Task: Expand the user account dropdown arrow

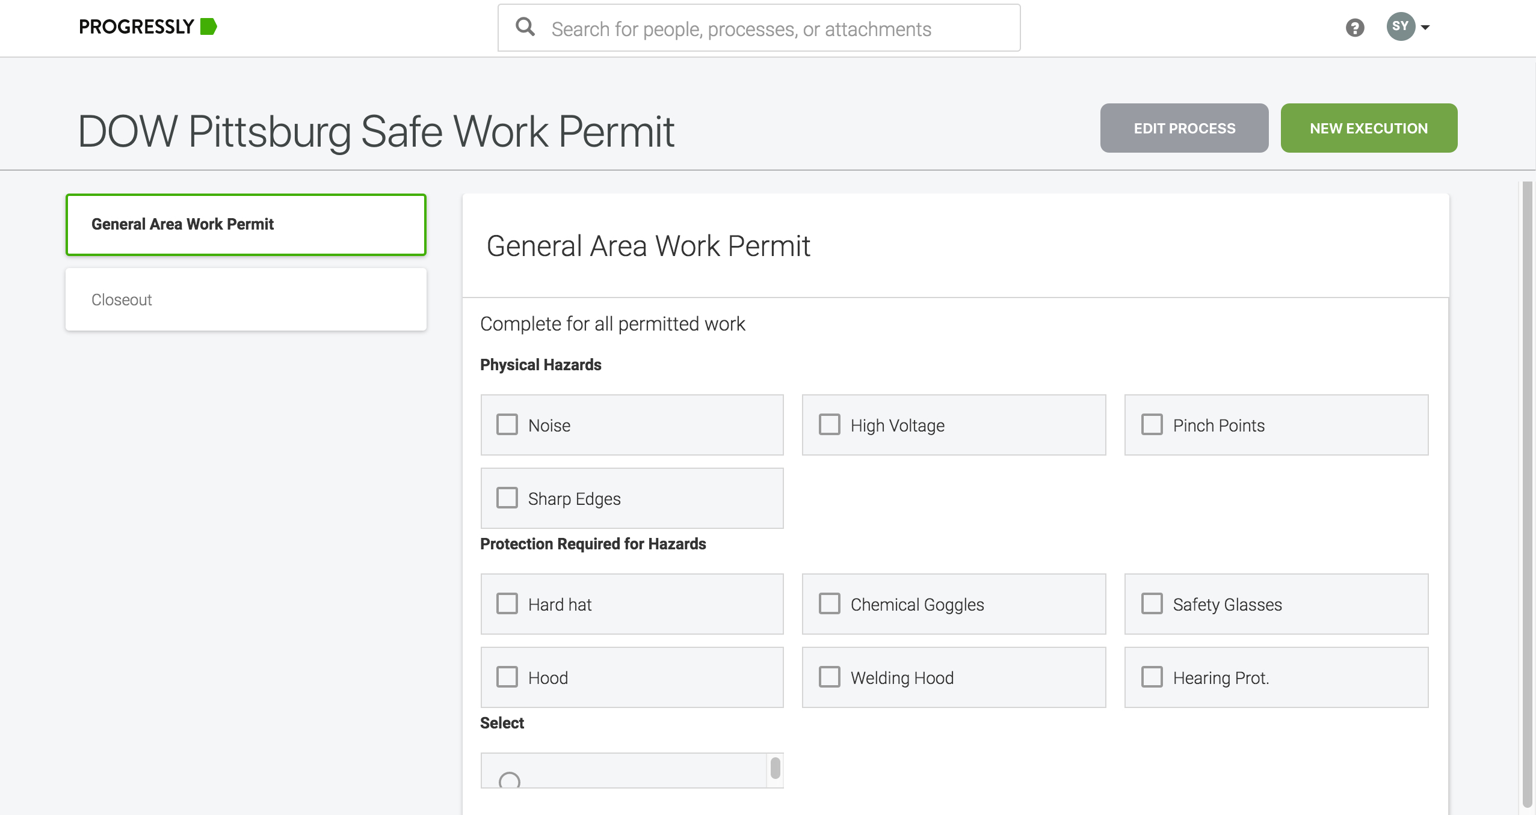Action: (1425, 27)
